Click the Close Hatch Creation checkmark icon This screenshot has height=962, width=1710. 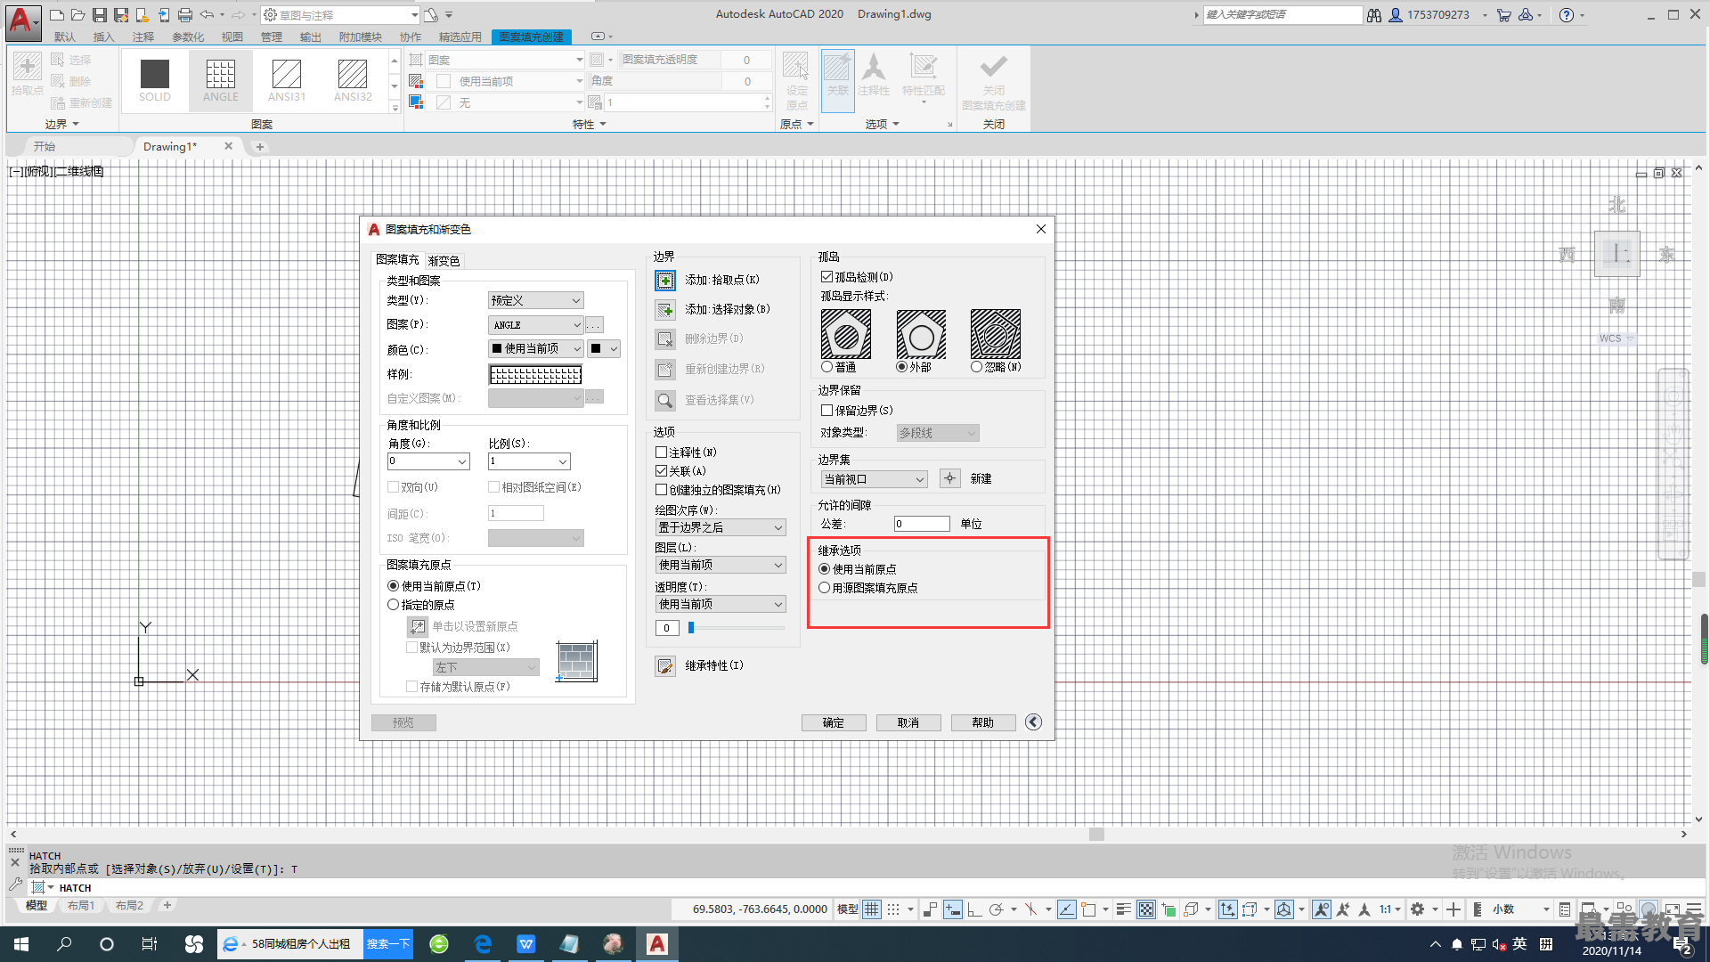pos(994,68)
